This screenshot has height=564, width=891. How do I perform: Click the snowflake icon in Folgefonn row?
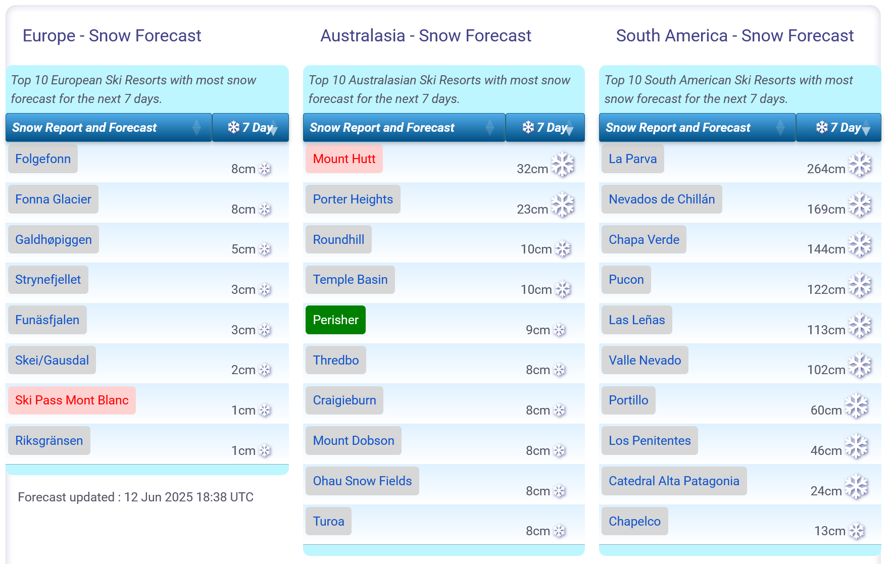[x=265, y=169]
